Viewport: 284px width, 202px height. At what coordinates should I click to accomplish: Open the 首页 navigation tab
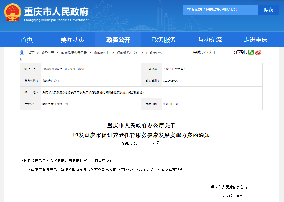tap(27, 40)
